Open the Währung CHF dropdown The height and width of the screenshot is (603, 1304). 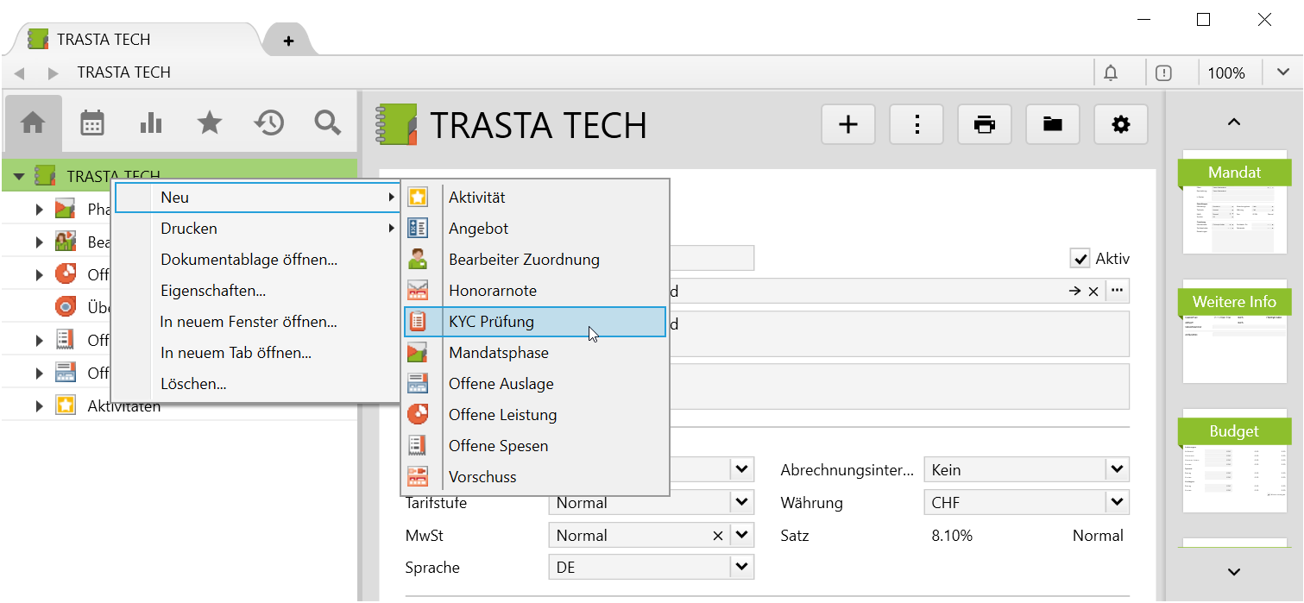click(1118, 502)
